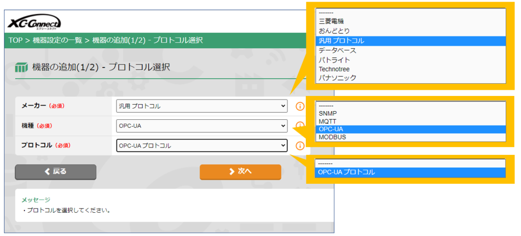Pick MODBUS from model list
Viewport: 521px width, 236px height.
332,137
